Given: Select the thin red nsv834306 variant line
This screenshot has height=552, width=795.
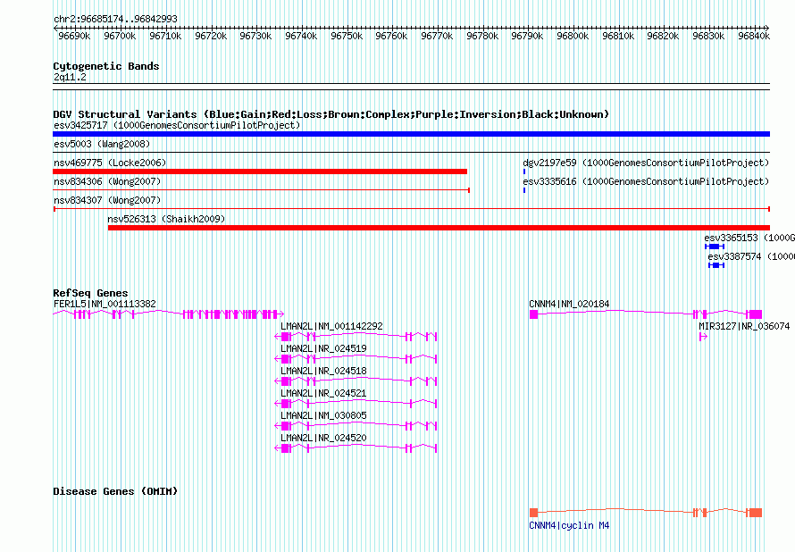Looking at the screenshot, I should (261, 190).
